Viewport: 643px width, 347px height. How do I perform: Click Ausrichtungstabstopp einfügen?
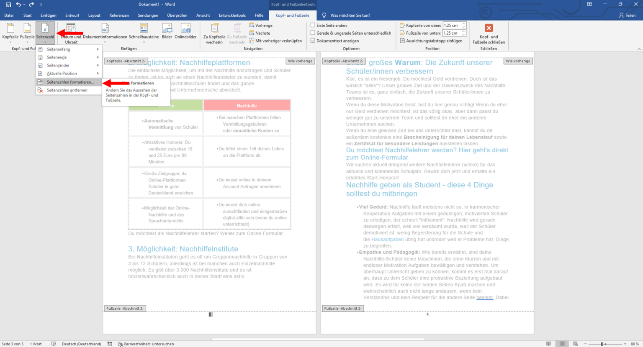coord(430,41)
